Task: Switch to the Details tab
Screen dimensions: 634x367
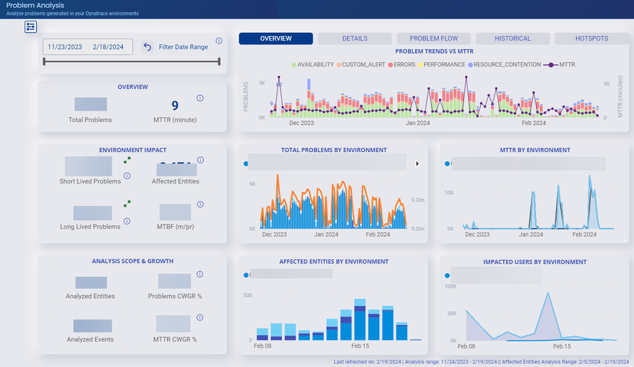Action: pos(355,39)
